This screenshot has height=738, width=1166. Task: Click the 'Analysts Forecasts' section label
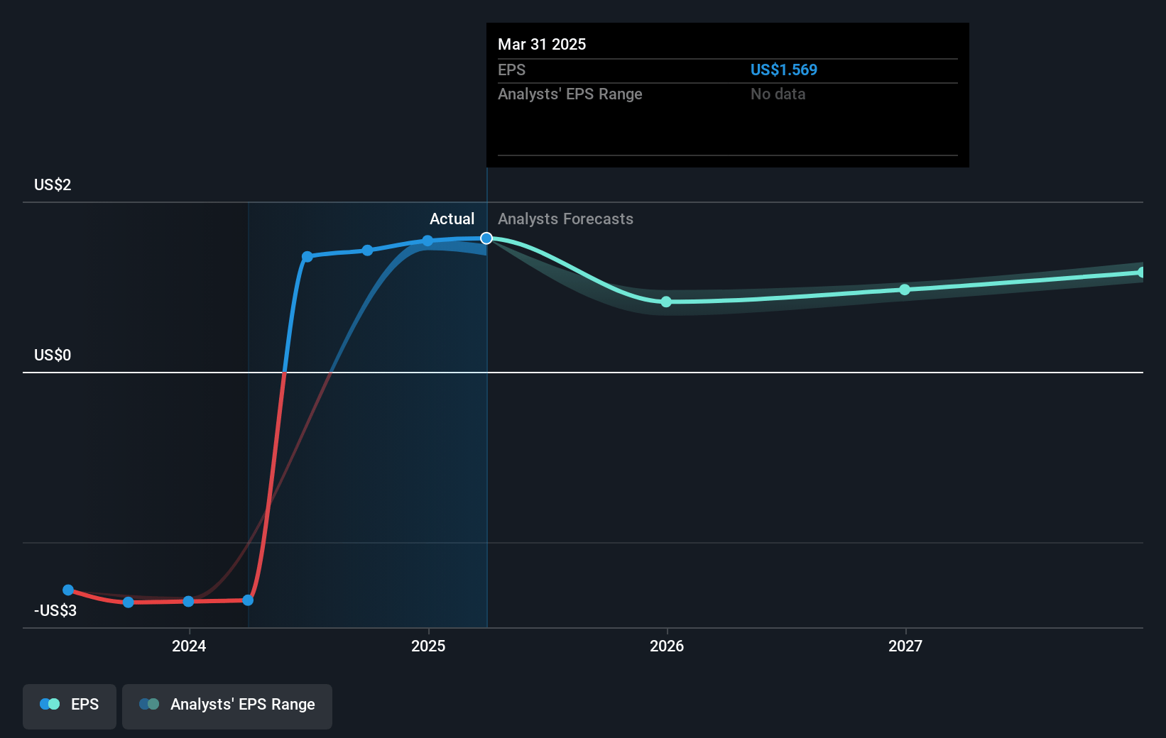pyautogui.click(x=565, y=219)
